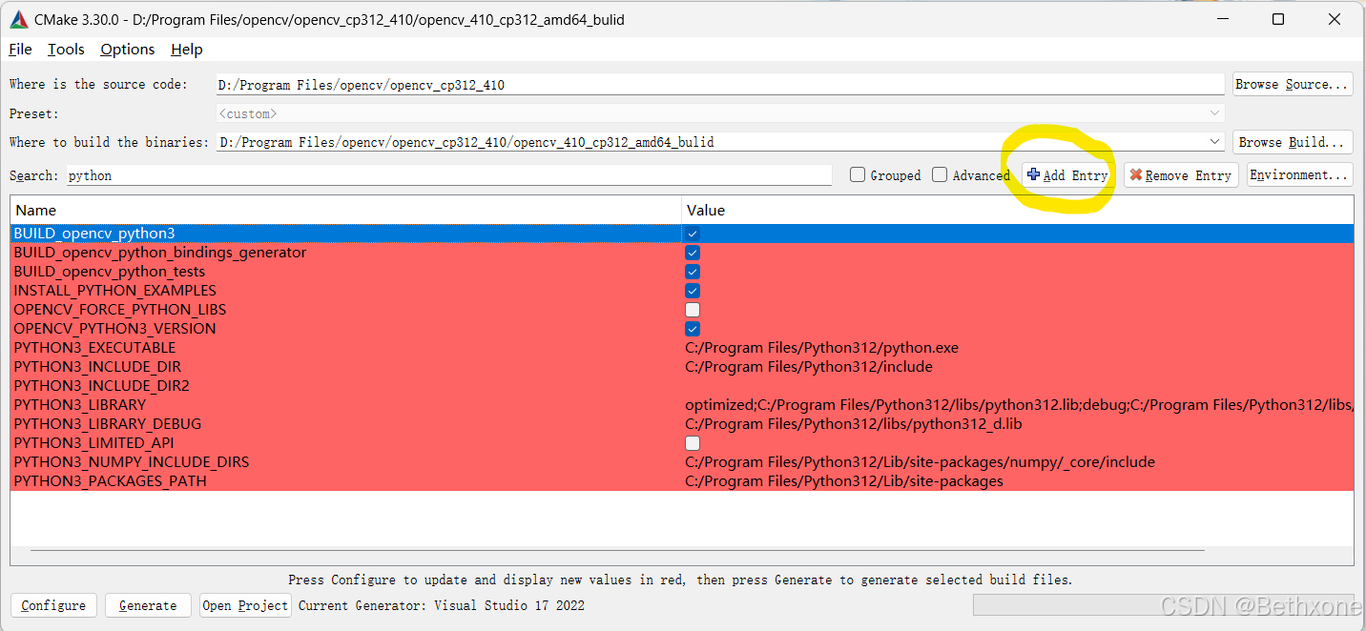Uncheck BUILD_opencv_python_tests checkbox
Screen dimensions: 1366x631
tap(693, 272)
